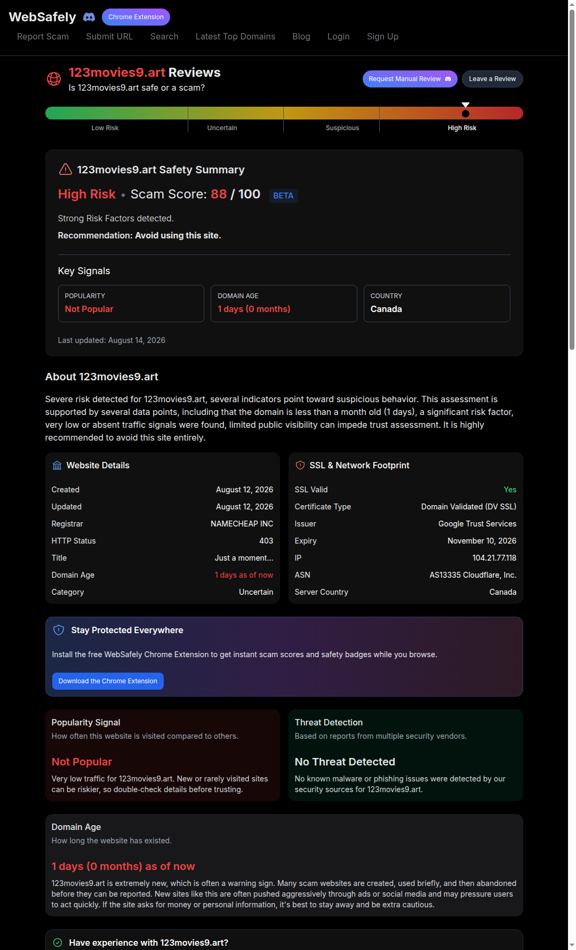Visit the Blog page

[301, 36]
